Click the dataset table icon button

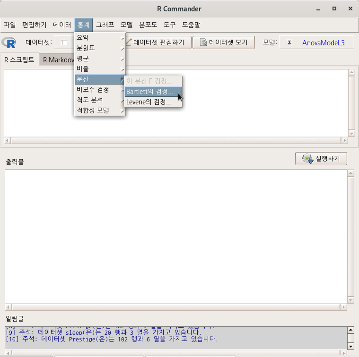[x=64, y=42]
